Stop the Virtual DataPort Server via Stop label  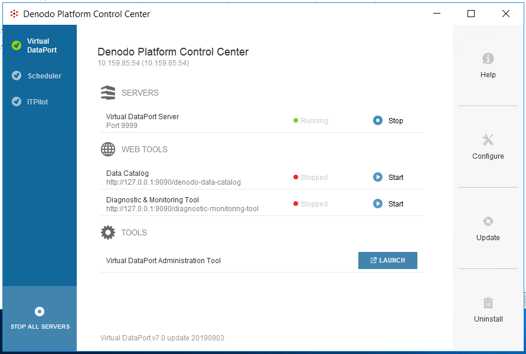(x=396, y=121)
